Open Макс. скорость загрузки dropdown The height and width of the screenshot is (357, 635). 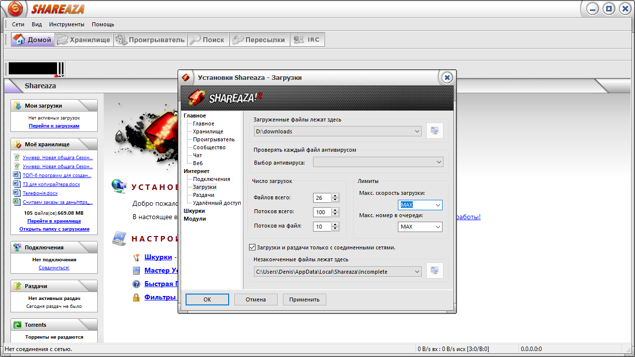(x=438, y=205)
